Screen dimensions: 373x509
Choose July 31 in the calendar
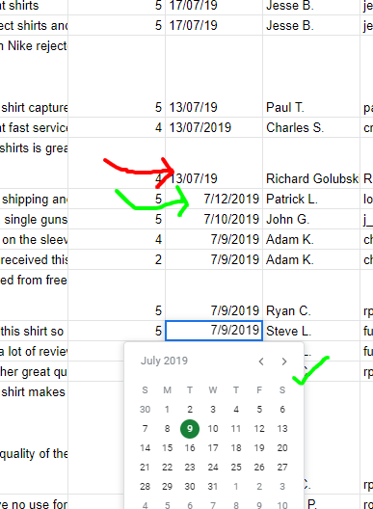pos(213,486)
